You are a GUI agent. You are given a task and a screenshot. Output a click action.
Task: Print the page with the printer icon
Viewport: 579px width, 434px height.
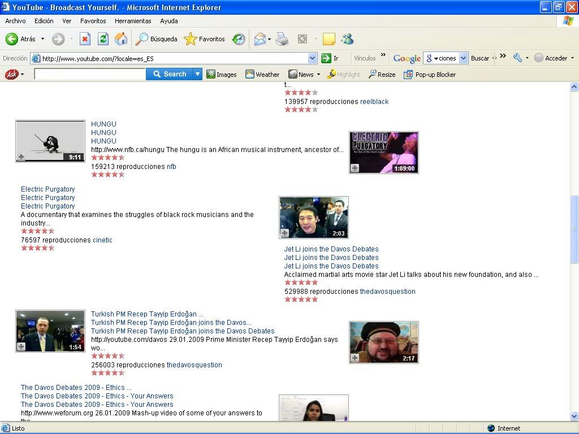pos(282,39)
